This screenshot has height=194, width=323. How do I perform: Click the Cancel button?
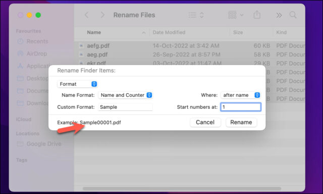tap(205, 122)
